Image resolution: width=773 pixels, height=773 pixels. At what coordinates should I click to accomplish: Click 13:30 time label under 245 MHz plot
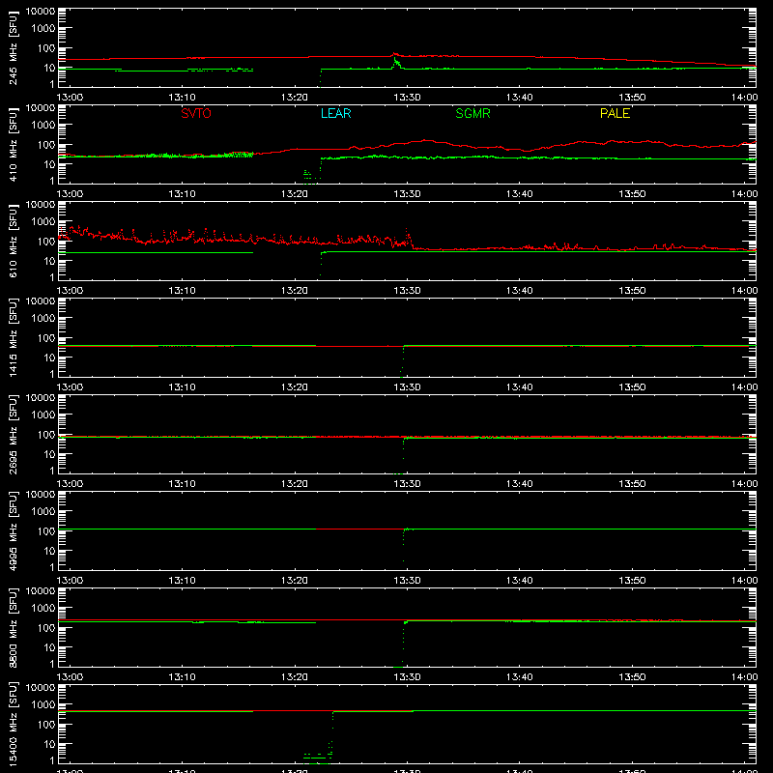point(407,98)
